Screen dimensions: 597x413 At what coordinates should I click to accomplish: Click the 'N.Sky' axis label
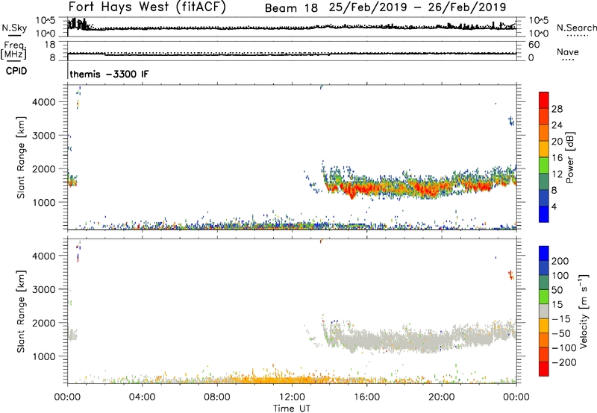[x=14, y=28]
